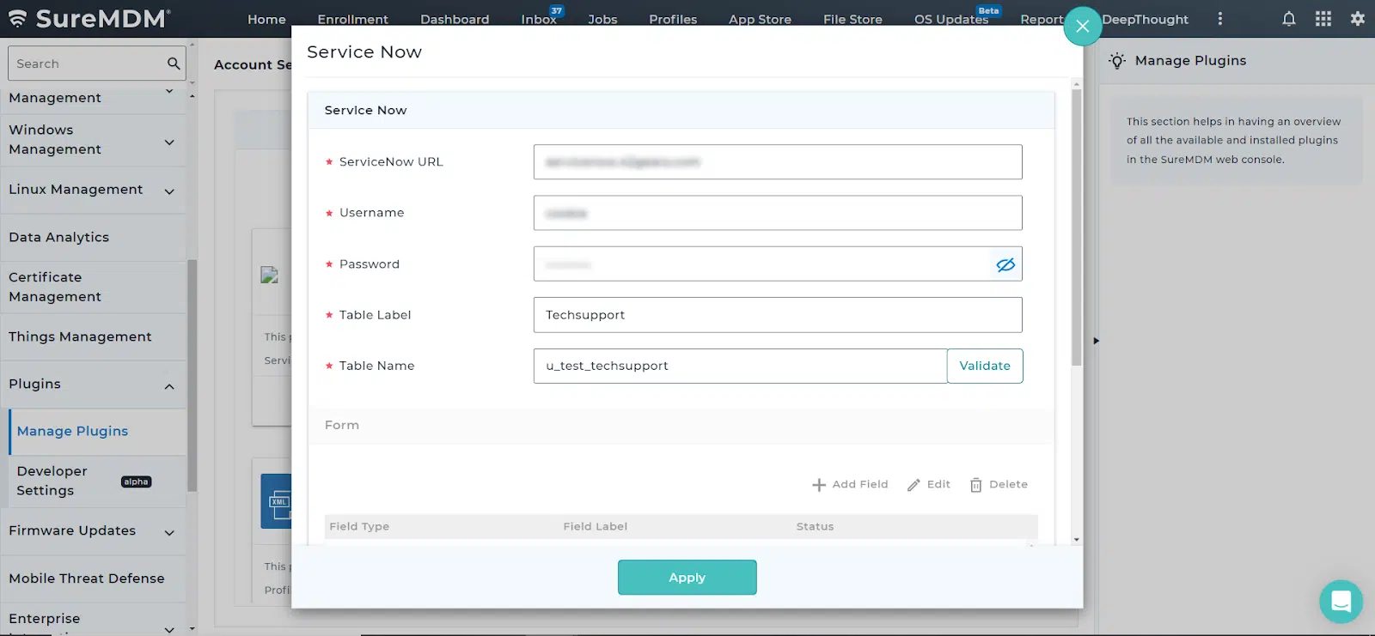Open the notifications bell
1375x636 pixels.
[1288, 18]
